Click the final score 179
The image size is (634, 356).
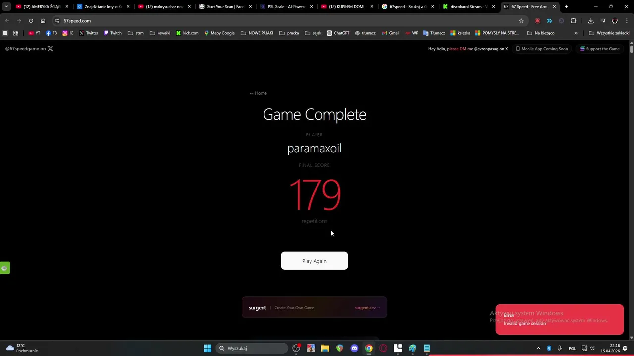(x=315, y=194)
